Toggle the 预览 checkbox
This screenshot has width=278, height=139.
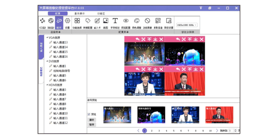coord(89,114)
